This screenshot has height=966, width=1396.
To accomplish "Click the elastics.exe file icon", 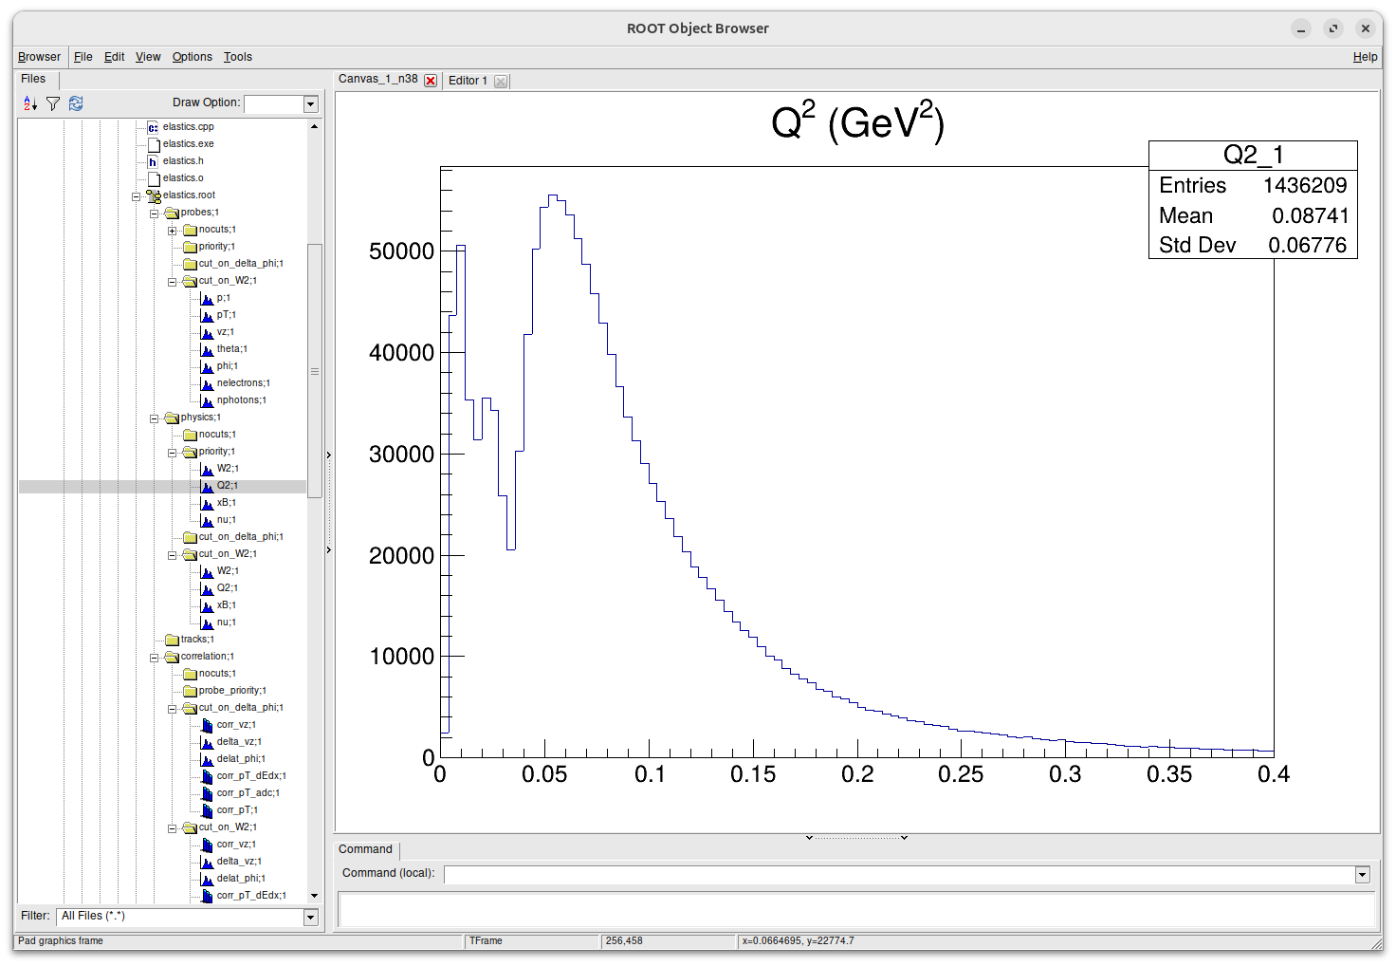I will (x=154, y=144).
